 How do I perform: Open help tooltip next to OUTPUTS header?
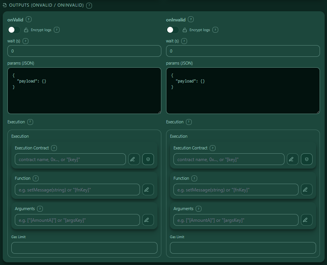tap(89, 5)
